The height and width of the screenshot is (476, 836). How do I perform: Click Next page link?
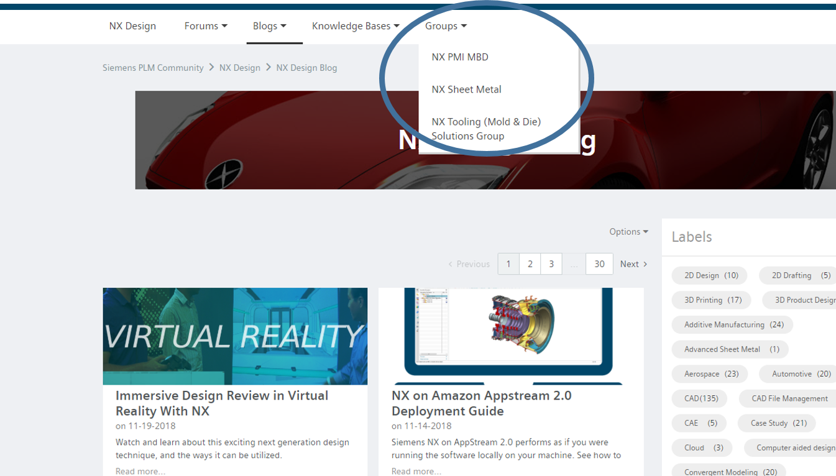pyautogui.click(x=633, y=264)
